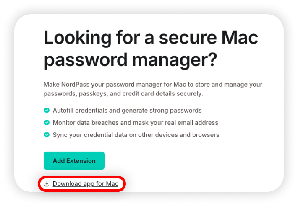Viewport: 298px width, 206px height.
Task: Select the Sync your credential data feature line
Action: pyautogui.click(x=136, y=135)
